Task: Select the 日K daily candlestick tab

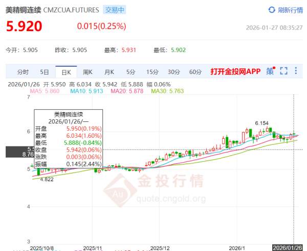Action: (66, 72)
